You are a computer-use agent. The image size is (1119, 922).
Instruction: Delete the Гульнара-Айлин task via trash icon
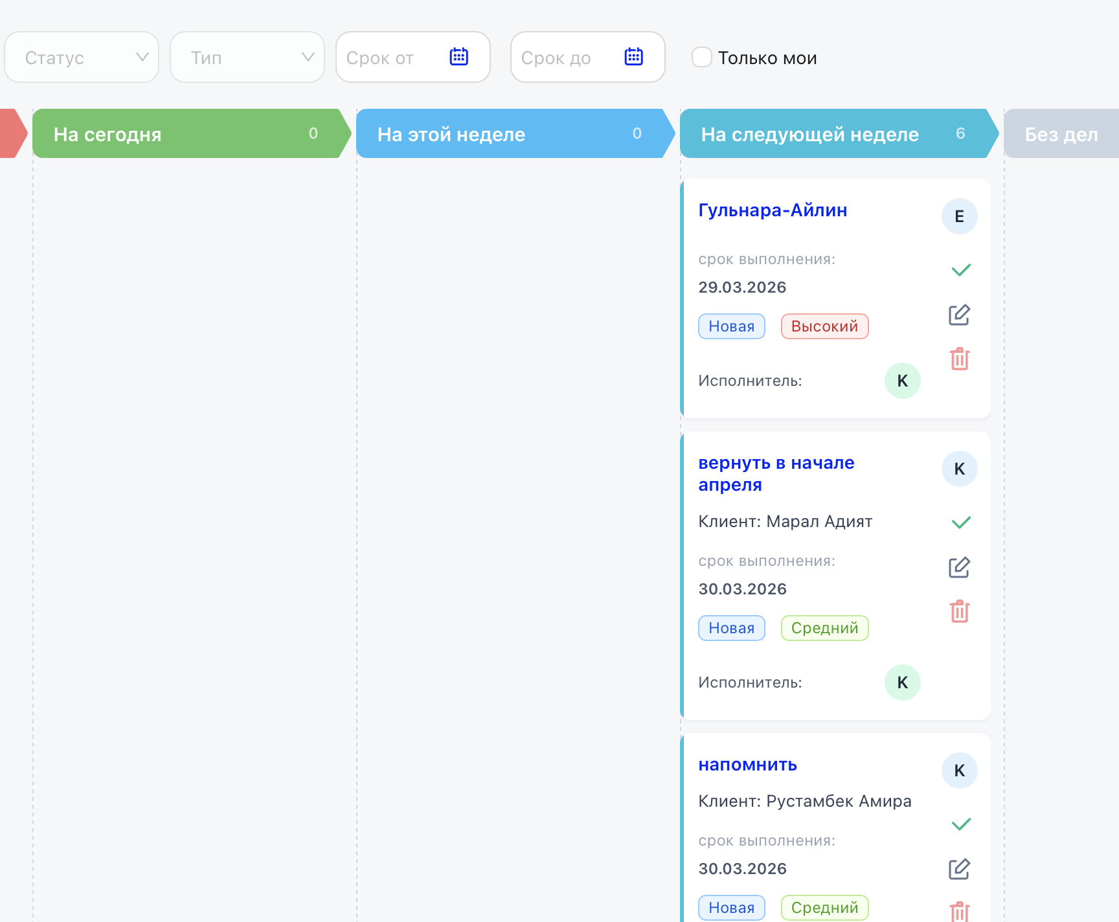pos(959,359)
